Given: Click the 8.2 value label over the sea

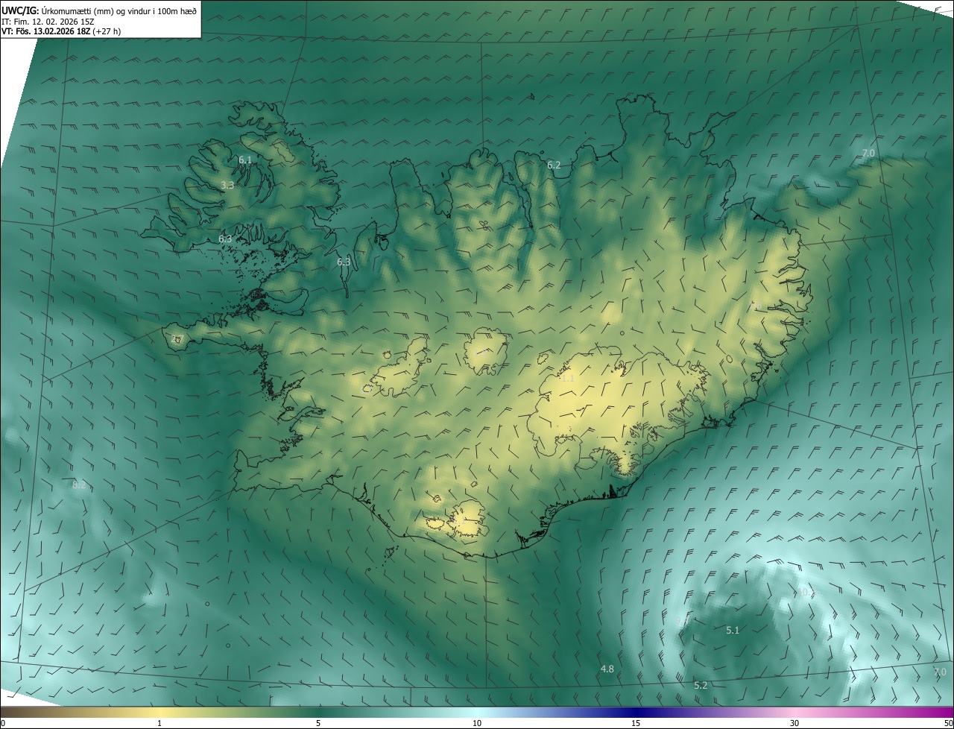Looking at the screenshot, I should click(x=79, y=485).
